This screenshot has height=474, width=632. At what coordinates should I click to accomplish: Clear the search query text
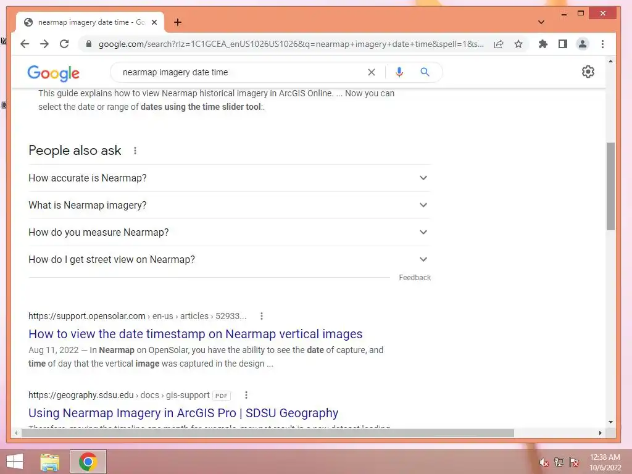coord(371,72)
